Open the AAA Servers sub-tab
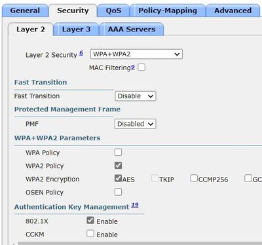 tap(132, 29)
